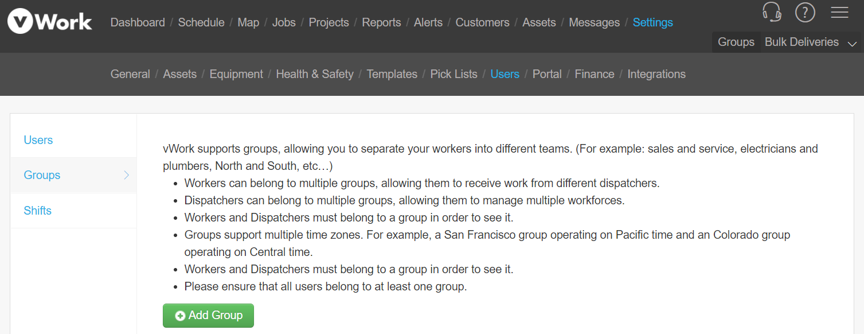Click the Add Group button

coord(208,316)
